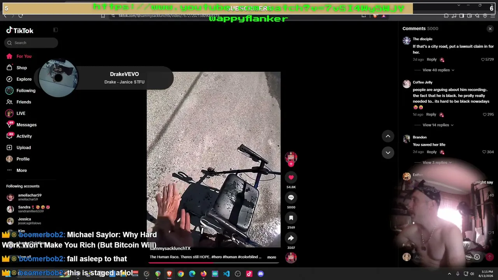498x280 pixels.
Task: Click the browser address bar URL
Action: point(169,16)
